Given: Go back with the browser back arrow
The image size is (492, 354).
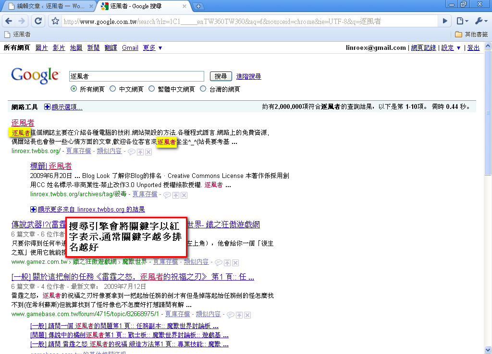Looking at the screenshot, I should pos(9,21).
